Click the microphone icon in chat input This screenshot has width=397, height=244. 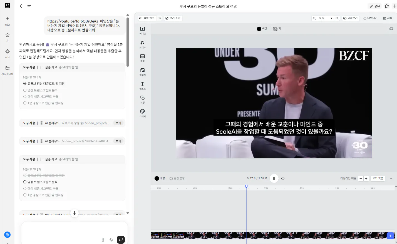tap(111, 240)
